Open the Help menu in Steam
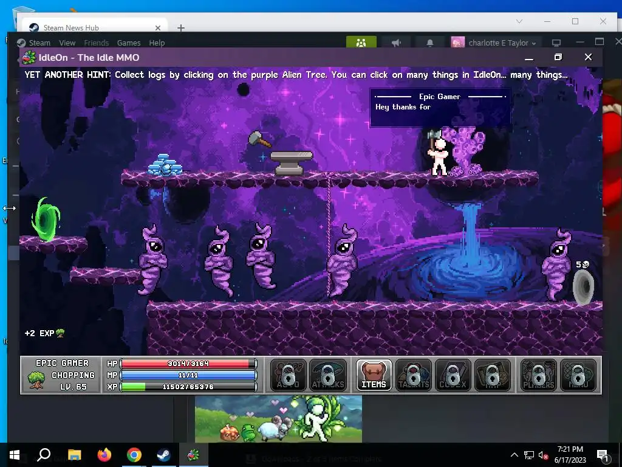622x467 pixels. (157, 43)
